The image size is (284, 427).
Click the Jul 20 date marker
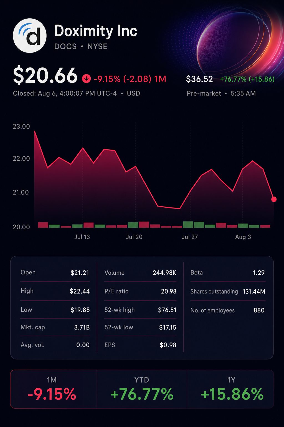coord(134,237)
